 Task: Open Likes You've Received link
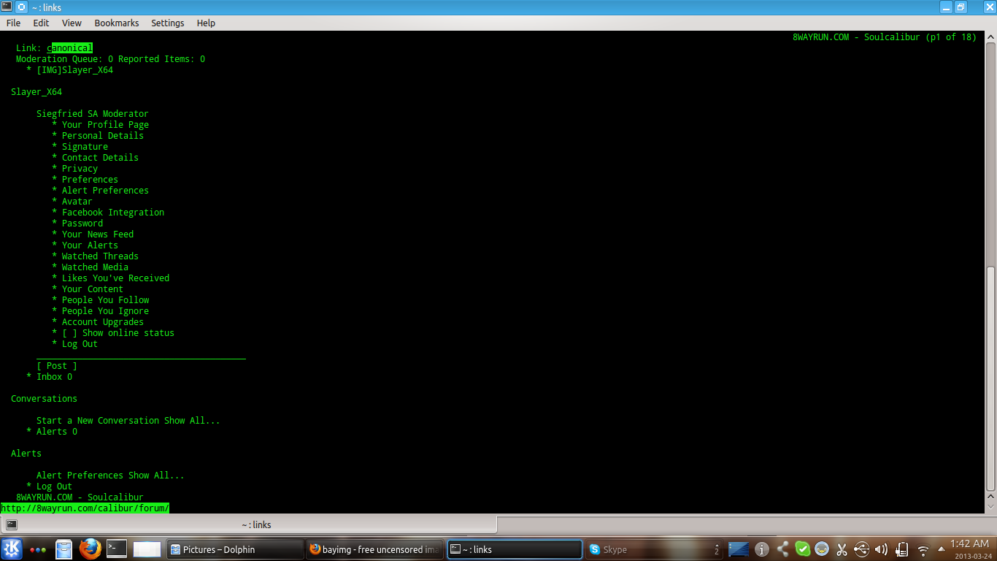[x=115, y=278]
